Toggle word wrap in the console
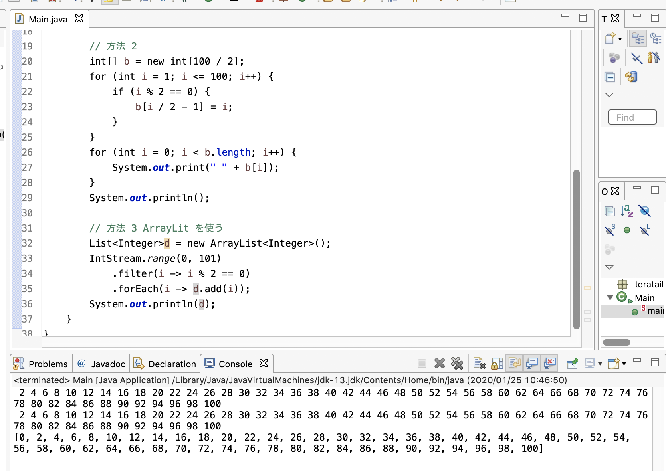 515,363
